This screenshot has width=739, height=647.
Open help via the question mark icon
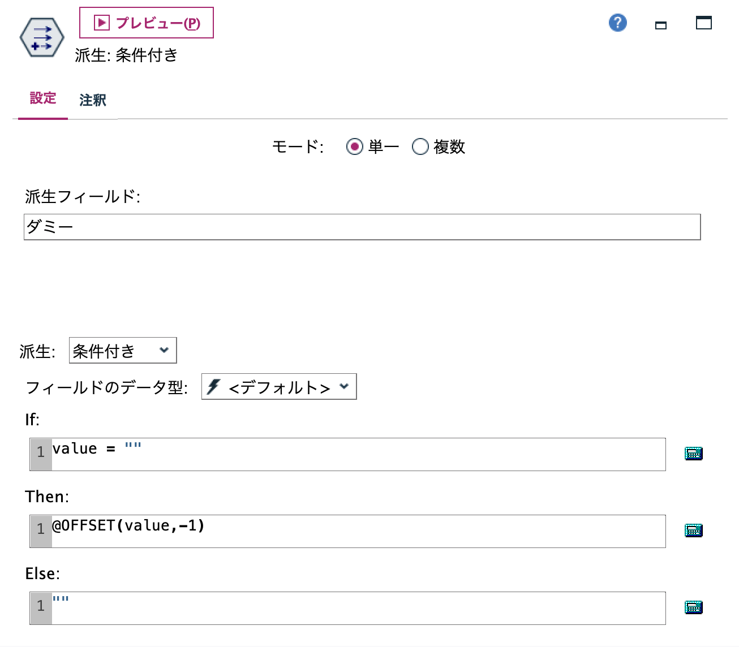[x=617, y=23]
